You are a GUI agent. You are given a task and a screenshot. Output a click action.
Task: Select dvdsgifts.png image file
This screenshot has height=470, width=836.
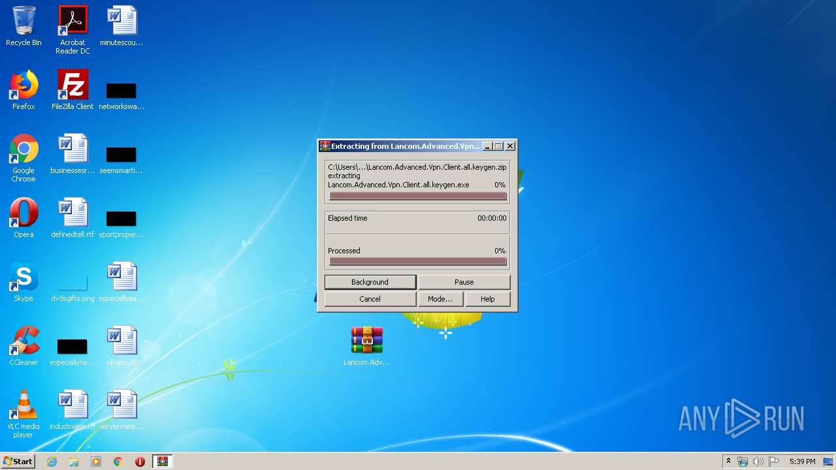point(72,288)
